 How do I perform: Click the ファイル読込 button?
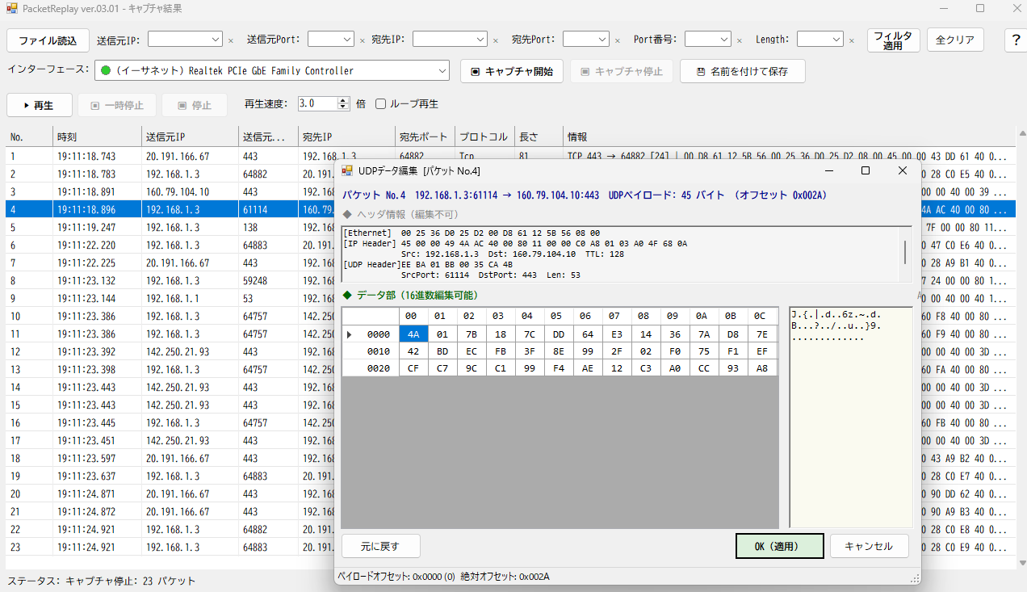(x=48, y=40)
